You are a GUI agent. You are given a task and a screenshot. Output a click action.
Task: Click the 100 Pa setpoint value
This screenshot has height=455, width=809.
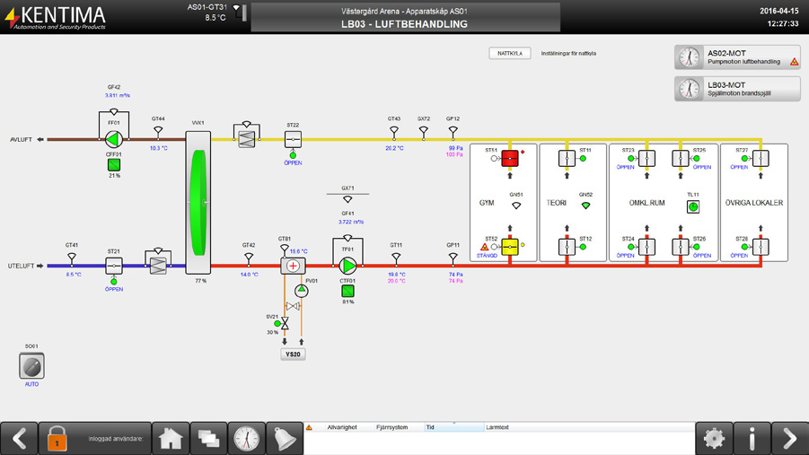(x=454, y=154)
